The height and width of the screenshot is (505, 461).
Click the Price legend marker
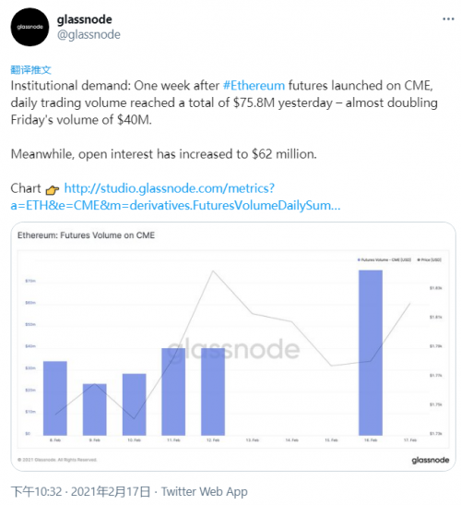(419, 259)
